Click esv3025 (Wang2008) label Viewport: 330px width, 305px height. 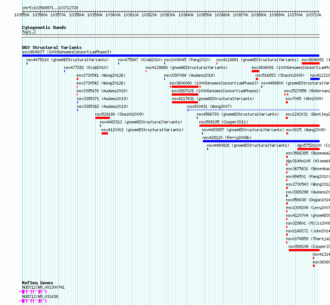coord(306,130)
